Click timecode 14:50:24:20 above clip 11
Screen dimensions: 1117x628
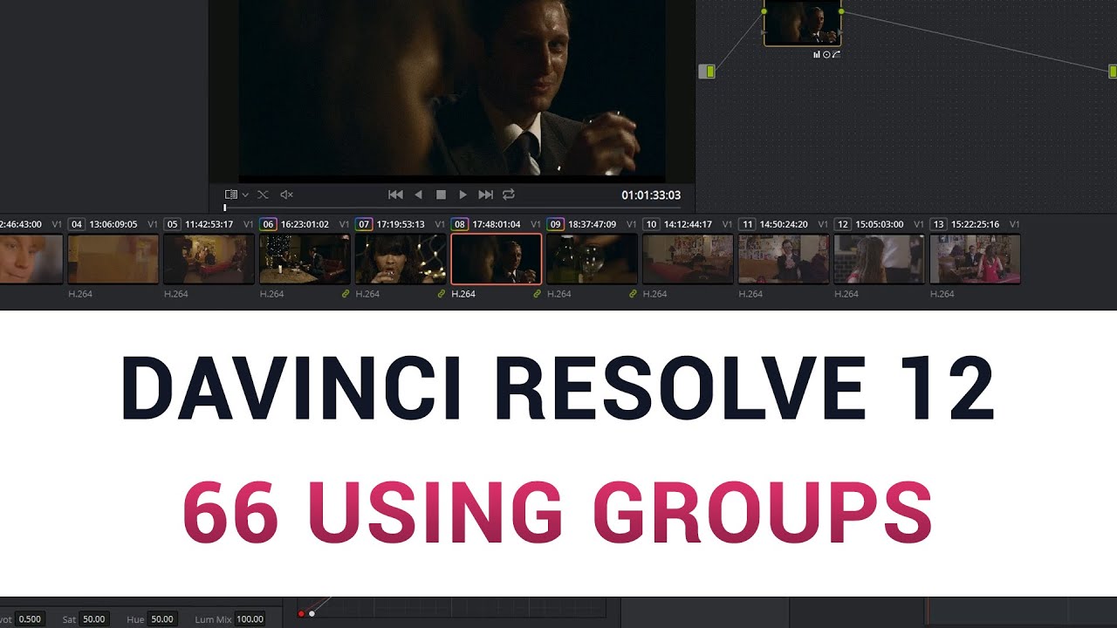(784, 224)
